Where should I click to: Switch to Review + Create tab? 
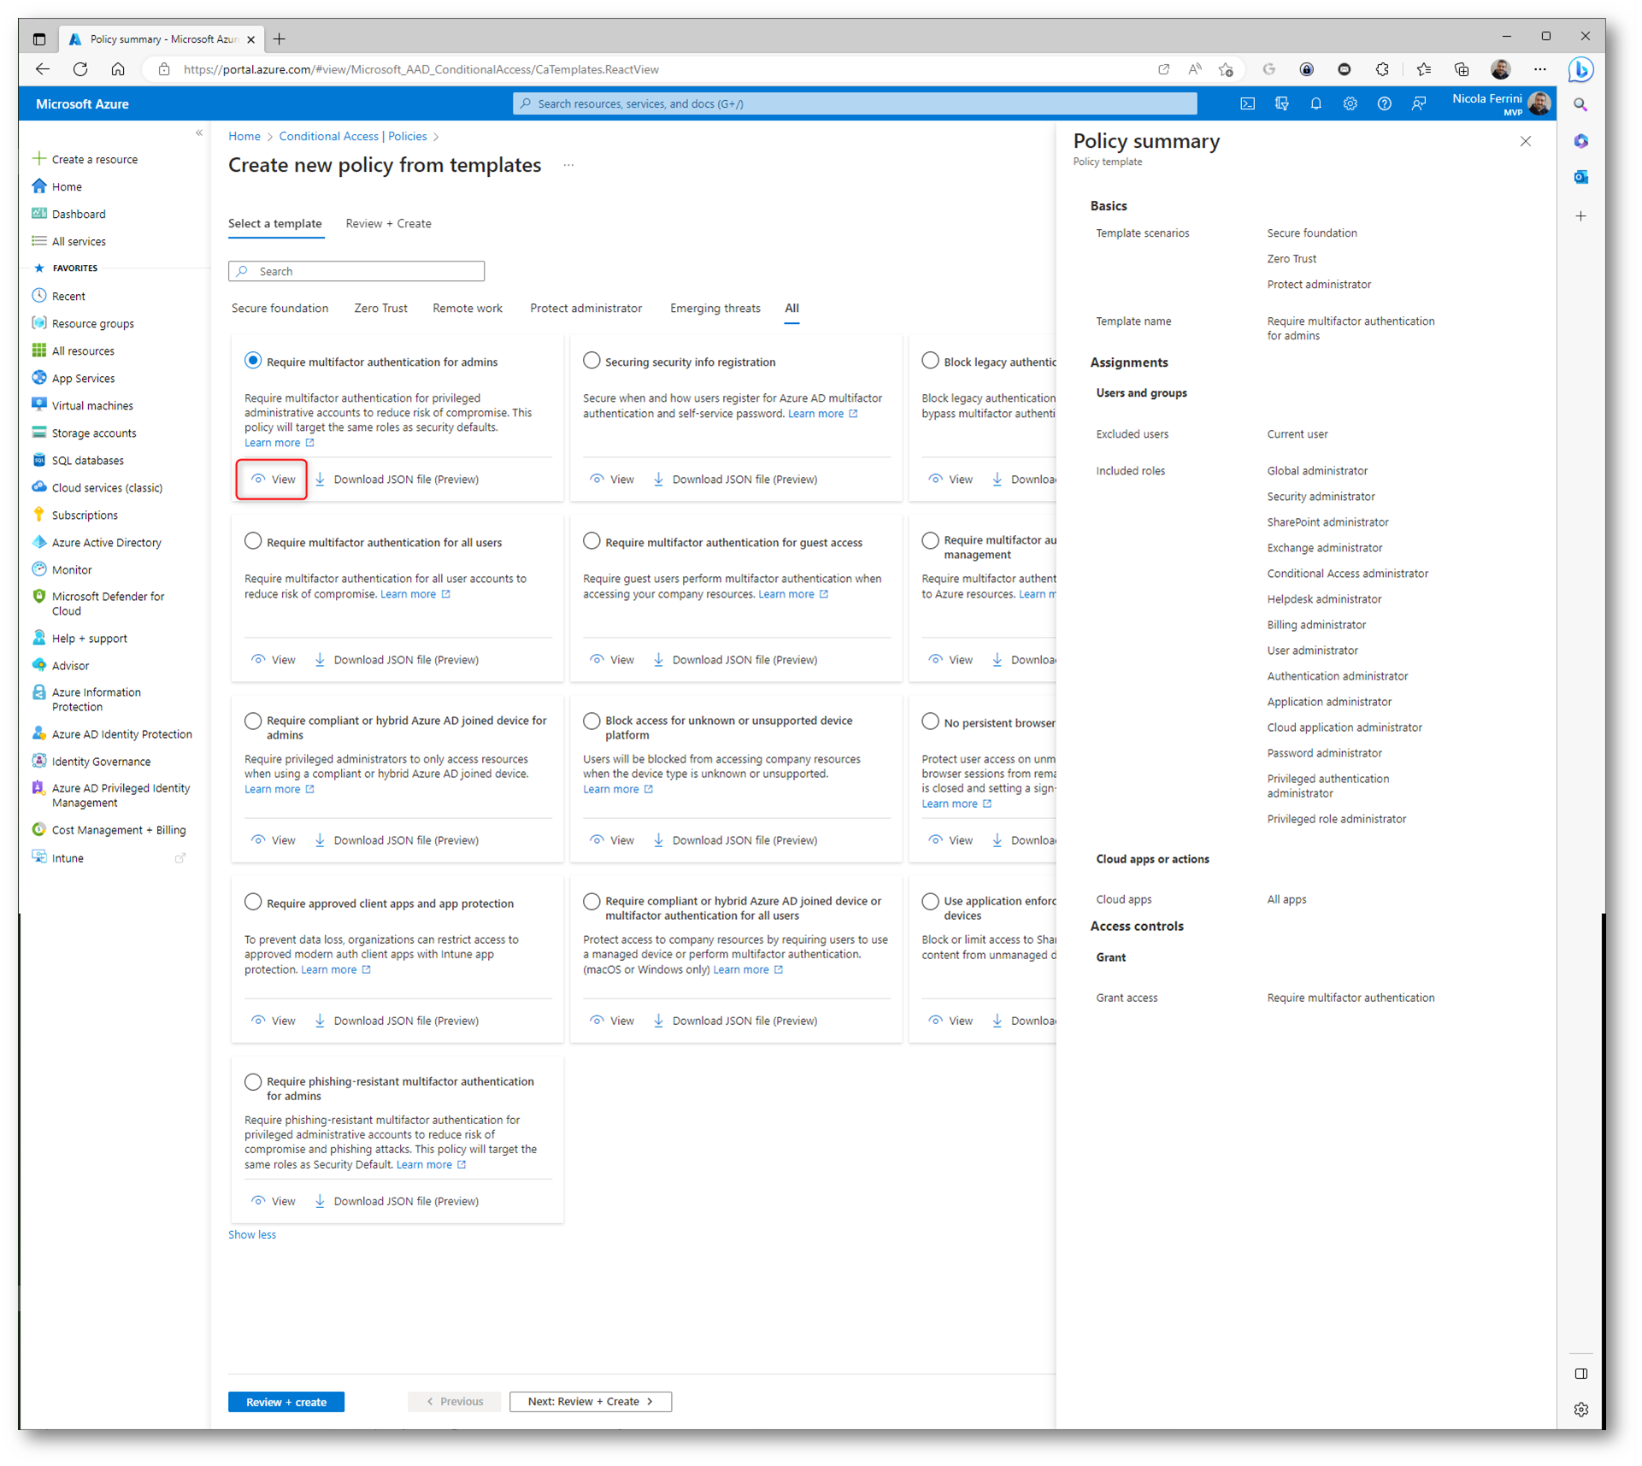(x=388, y=224)
